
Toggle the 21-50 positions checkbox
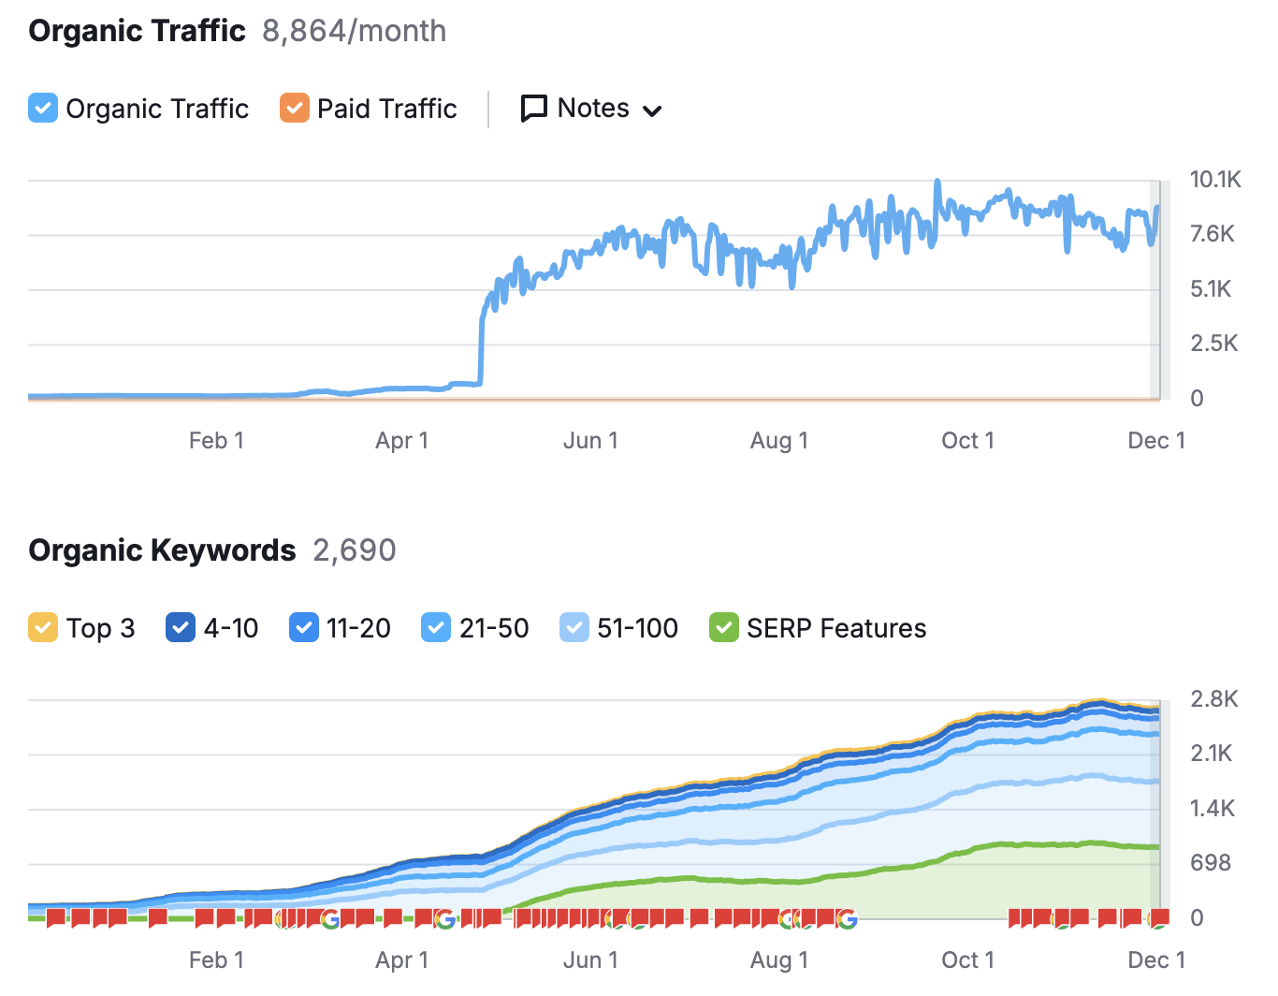pos(436,628)
